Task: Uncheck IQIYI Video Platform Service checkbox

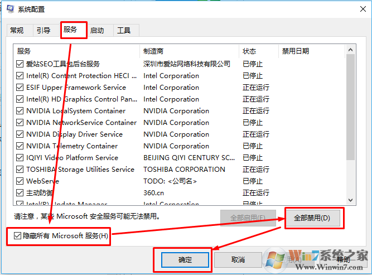Action: [20, 157]
